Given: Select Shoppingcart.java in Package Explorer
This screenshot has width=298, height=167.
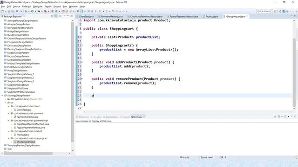Looking at the screenshot, I should pos(26,142).
